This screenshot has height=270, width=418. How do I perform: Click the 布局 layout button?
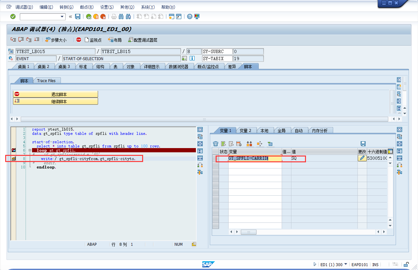[115, 40]
